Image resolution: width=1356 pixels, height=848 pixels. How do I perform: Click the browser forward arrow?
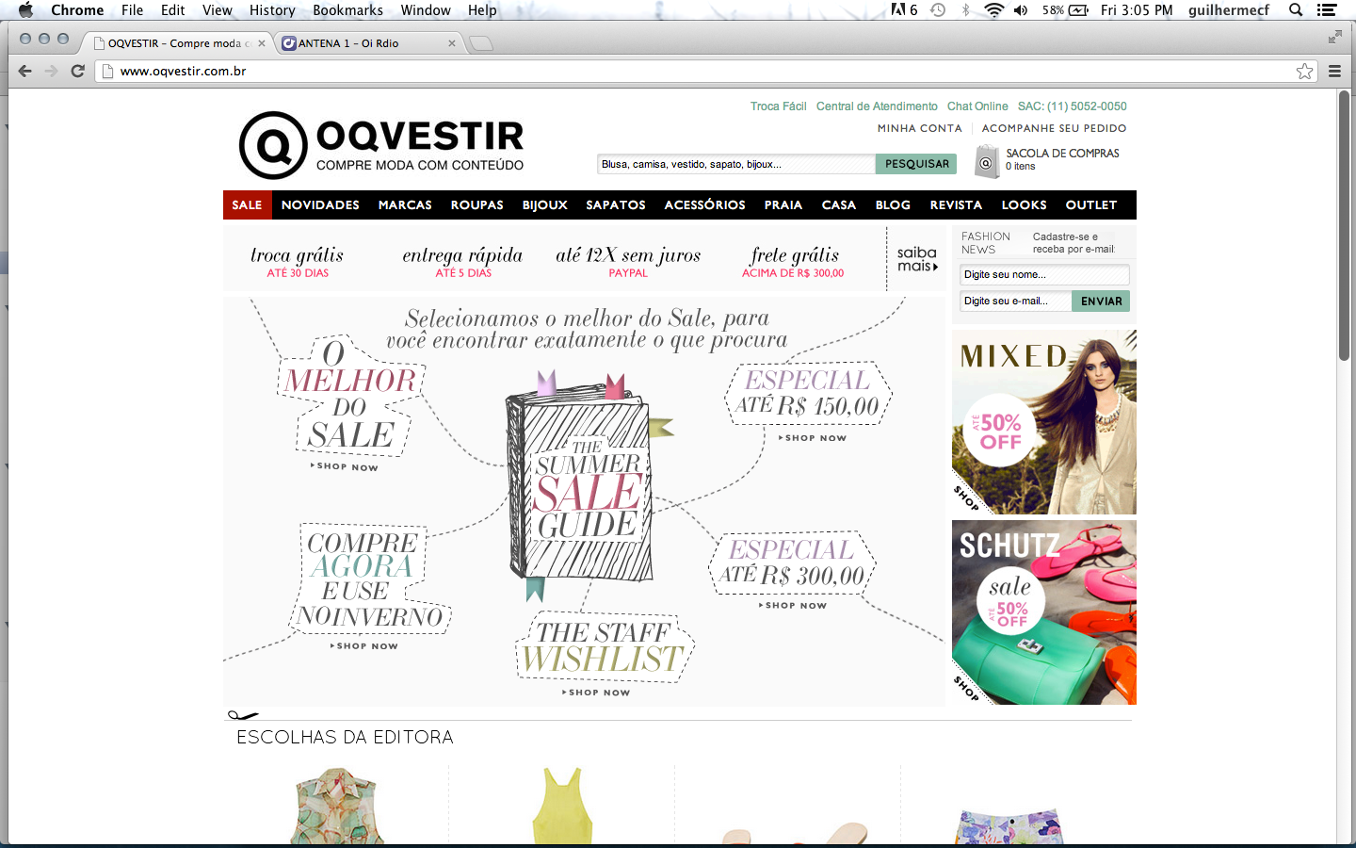pyautogui.click(x=52, y=71)
